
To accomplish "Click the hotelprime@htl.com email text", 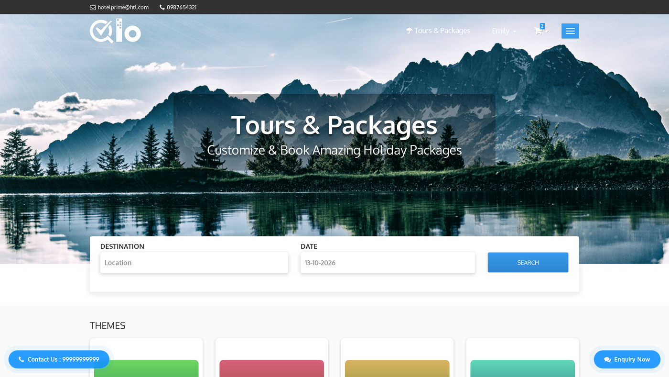I will tap(123, 7).
